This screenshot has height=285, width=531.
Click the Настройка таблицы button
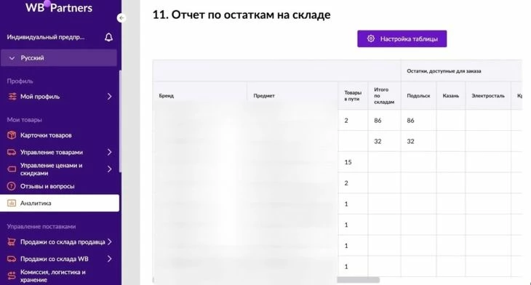coord(402,39)
